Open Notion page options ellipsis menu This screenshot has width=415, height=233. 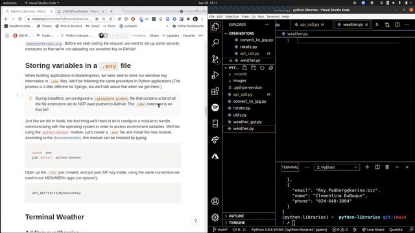pos(201,36)
